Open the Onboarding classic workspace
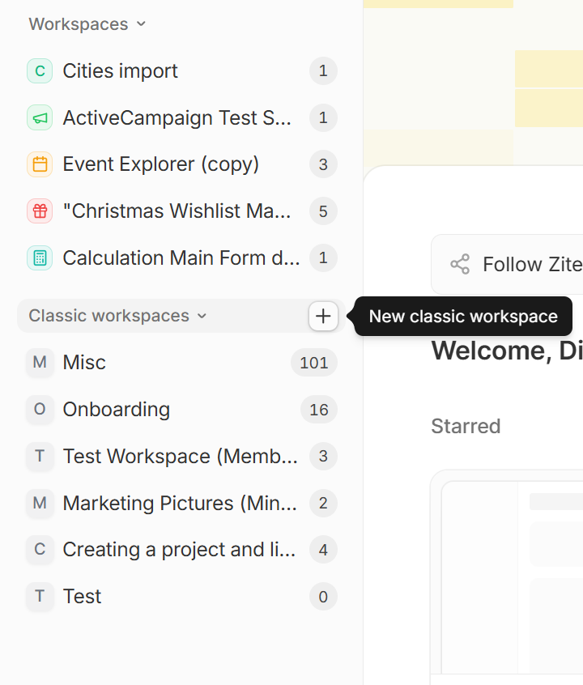This screenshot has width=583, height=685. pos(181,410)
